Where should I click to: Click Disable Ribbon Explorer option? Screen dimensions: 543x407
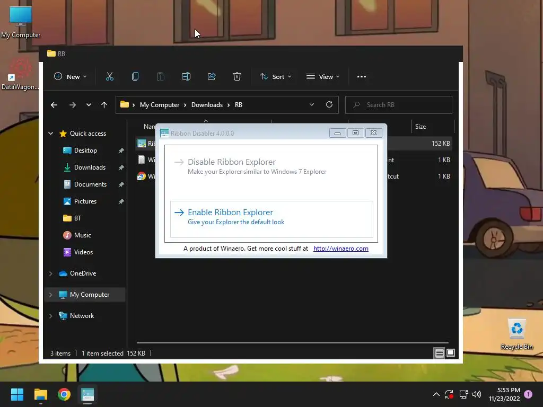click(x=271, y=170)
